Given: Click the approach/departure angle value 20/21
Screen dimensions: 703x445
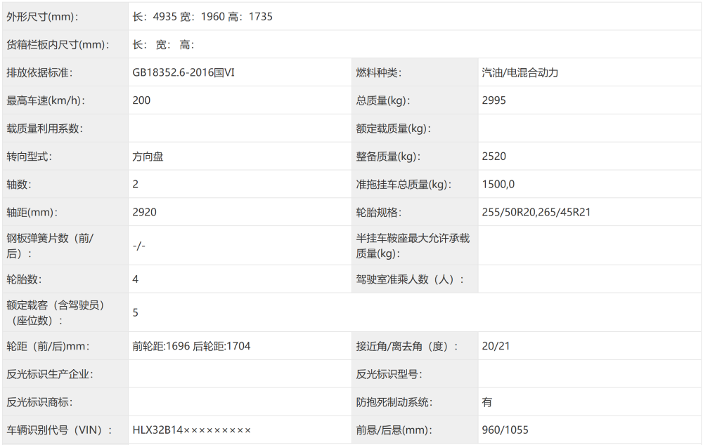Looking at the screenshot, I should (496, 346).
